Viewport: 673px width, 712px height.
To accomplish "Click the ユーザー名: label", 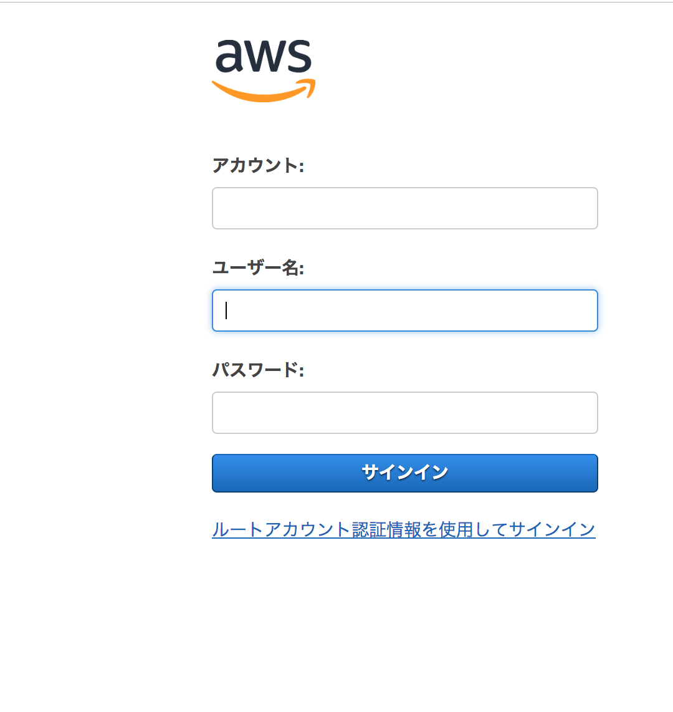I will coord(258,268).
